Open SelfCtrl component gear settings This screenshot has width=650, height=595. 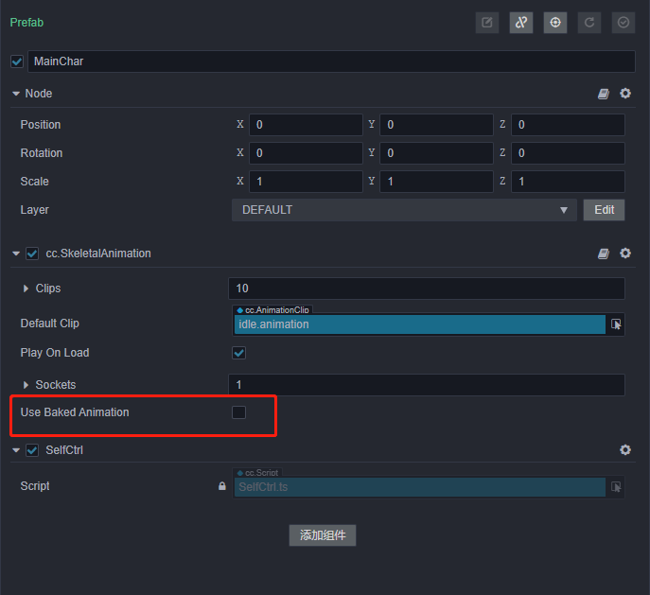(x=625, y=450)
